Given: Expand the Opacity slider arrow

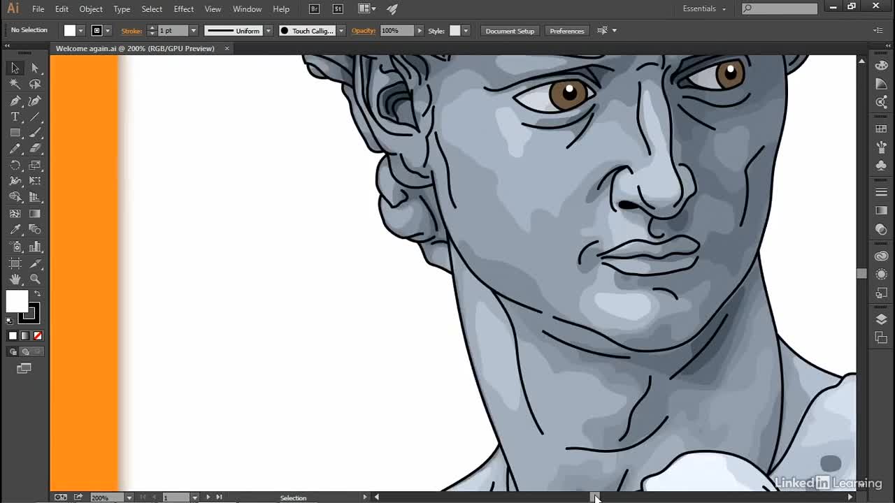Looking at the screenshot, I should click(420, 31).
